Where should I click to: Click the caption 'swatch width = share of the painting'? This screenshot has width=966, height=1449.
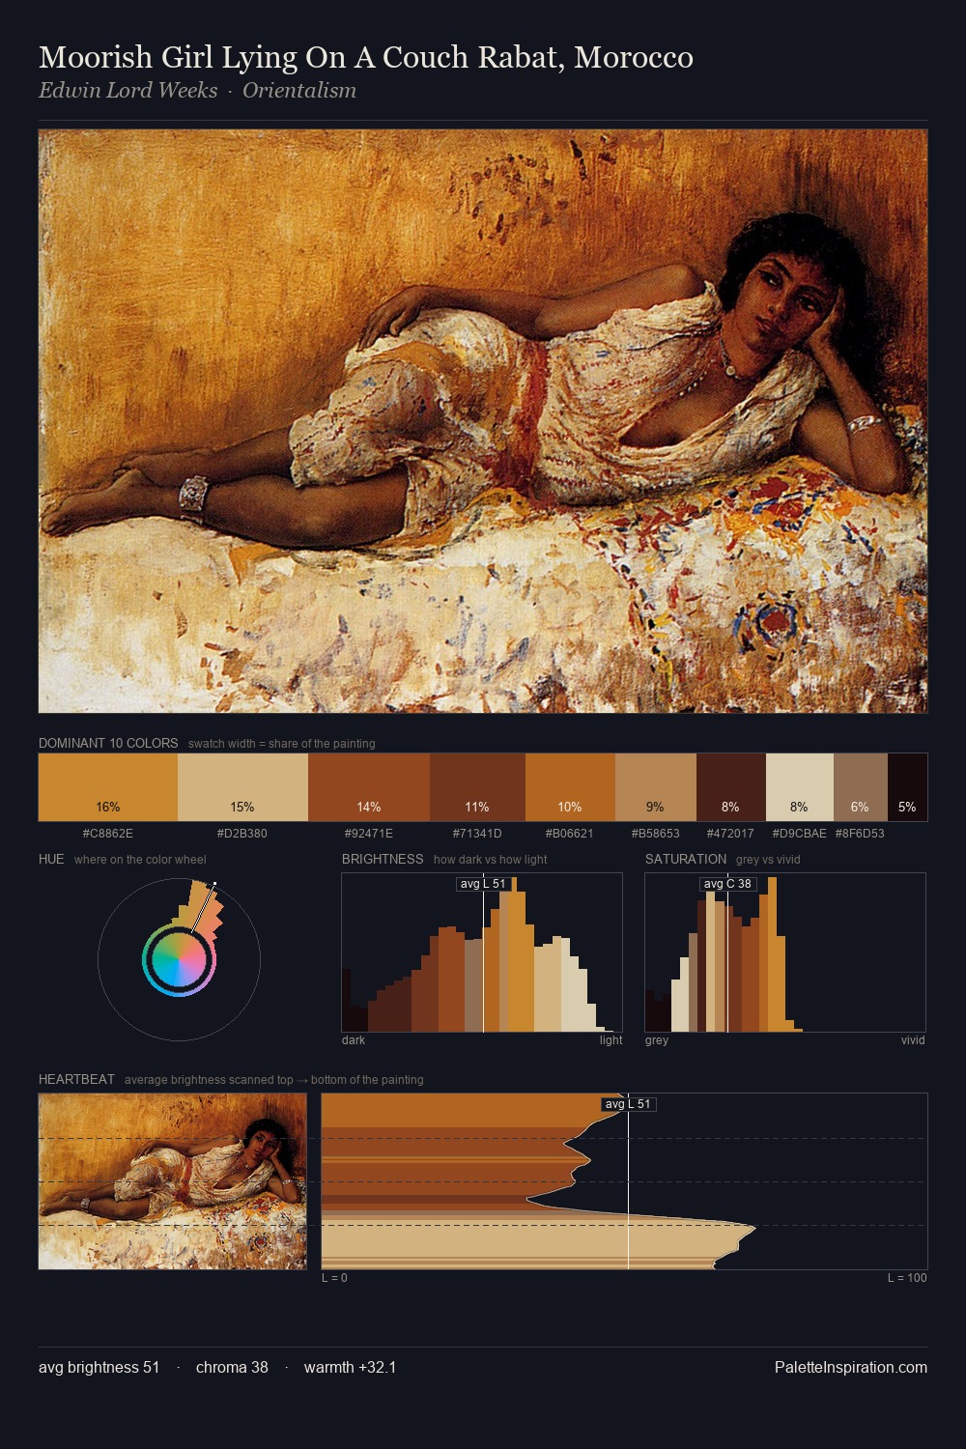282,744
